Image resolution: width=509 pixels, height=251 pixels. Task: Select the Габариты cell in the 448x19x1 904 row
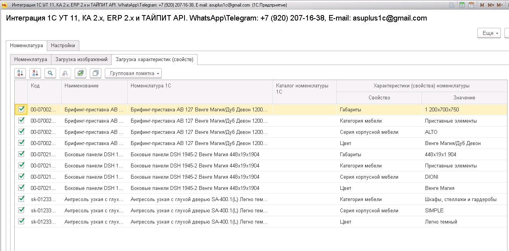point(379,154)
